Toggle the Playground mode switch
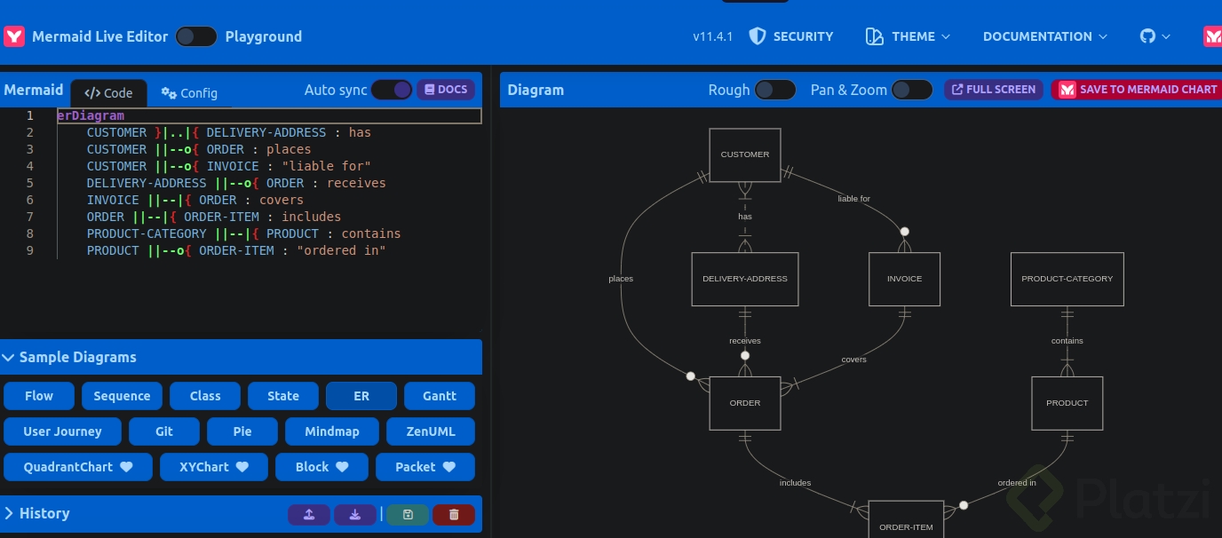The height and width of the screenshot is (538, 1222). pos(196,36)
